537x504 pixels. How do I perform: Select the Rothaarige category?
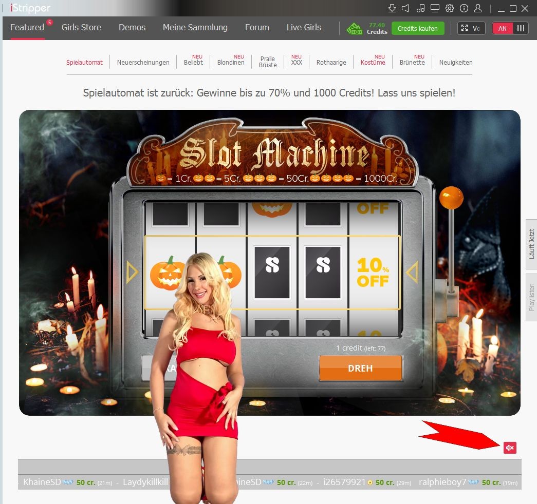[331, 62]
